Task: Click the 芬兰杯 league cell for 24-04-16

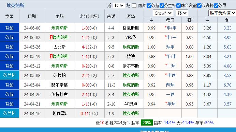Action: [x=10, y=113]
